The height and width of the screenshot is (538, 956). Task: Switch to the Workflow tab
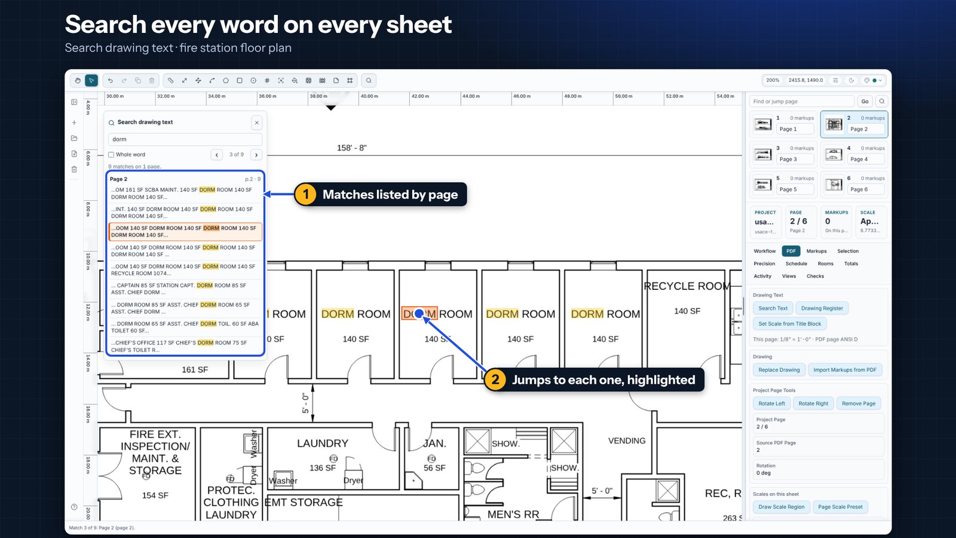[x=765, y=251]
